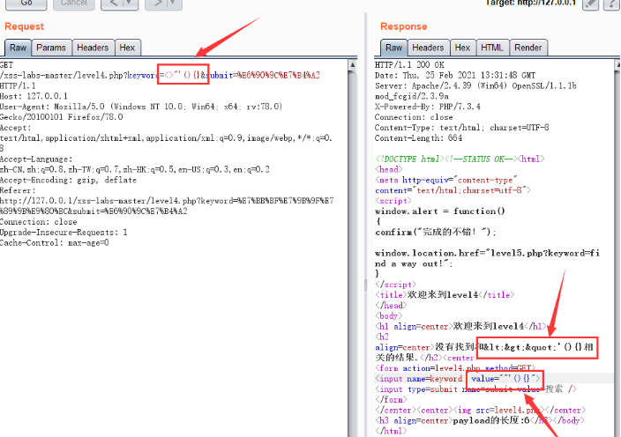The width and height of the screenshot is (621, 437).
Task: Open the Response Headers tab
Action: click(428, 48)
